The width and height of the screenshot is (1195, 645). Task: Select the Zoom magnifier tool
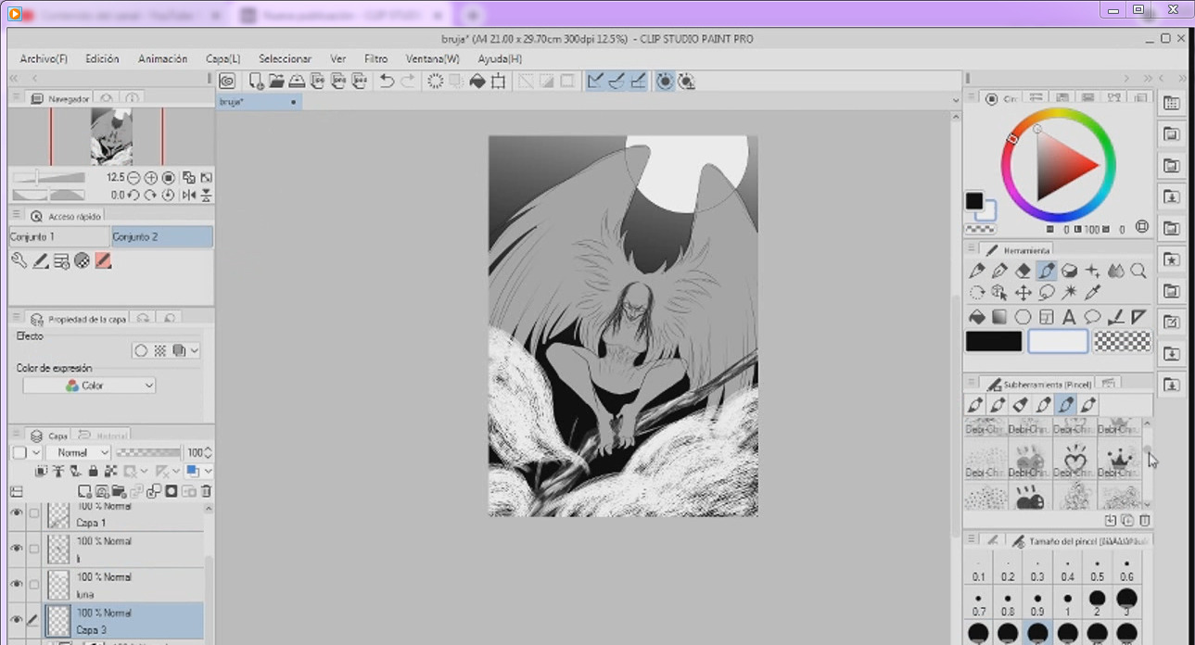[1138, 272]
